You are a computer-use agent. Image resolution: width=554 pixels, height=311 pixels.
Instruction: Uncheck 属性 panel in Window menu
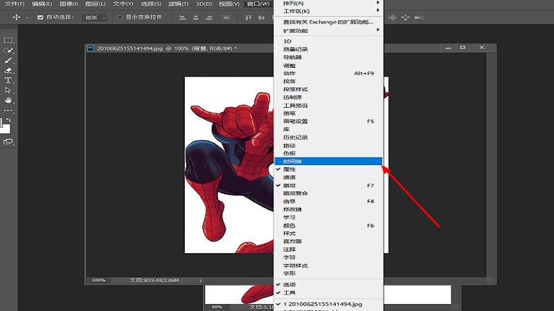328,169
